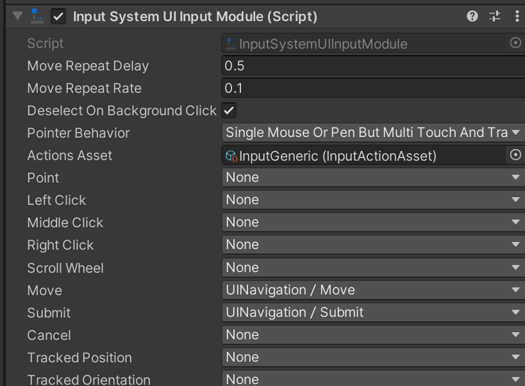
Task: Click the InputSystemUIInputModule script icon
Action: 231,44
